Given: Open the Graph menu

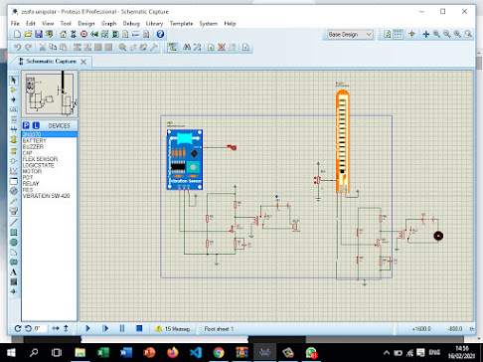Looking at the screenshot, I should click(x=108, y=24).
